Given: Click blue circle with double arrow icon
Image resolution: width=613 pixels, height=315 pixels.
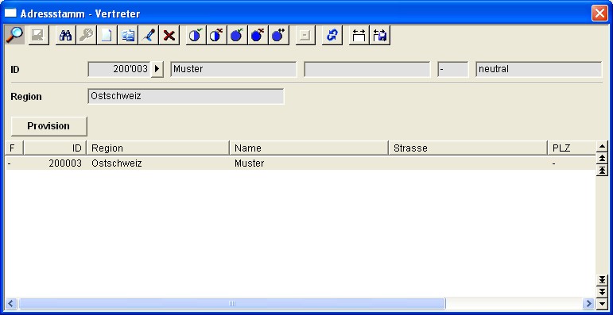Looking at the screenshot, I should 279,36.
